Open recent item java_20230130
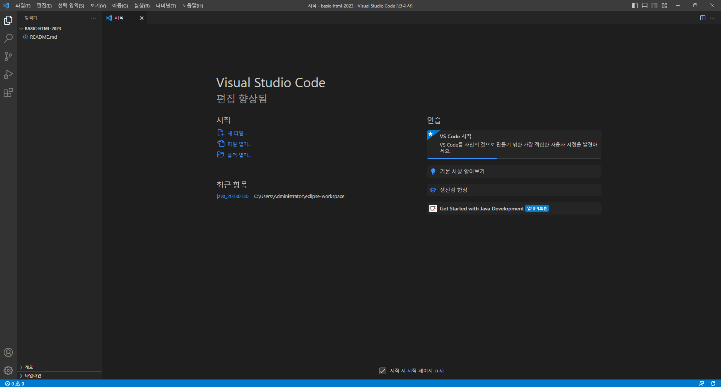The image size is (721, 387). [x=233, y=197]
